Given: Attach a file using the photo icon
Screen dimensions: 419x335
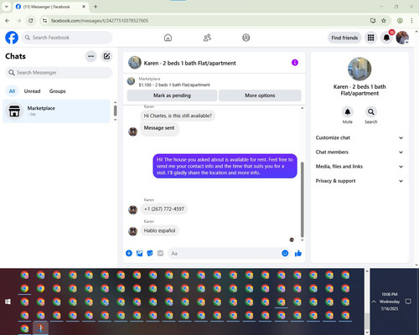Looking at the screenshot, I should coord(139,253).
